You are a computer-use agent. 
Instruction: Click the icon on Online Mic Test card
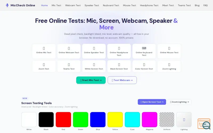click(44, 48)
